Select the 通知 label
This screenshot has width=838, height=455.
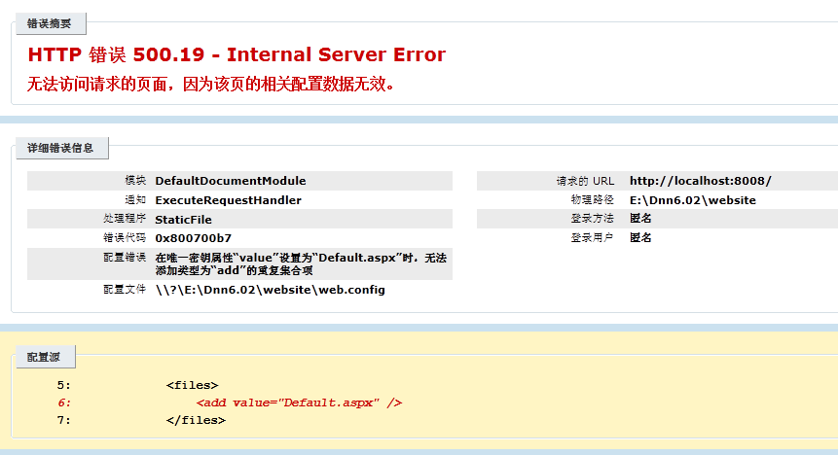point(135,199)
